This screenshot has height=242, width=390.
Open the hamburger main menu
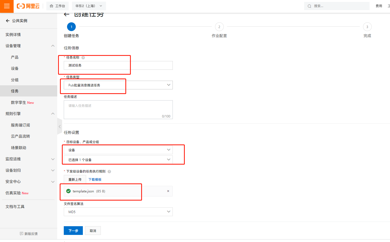point(7,6)
